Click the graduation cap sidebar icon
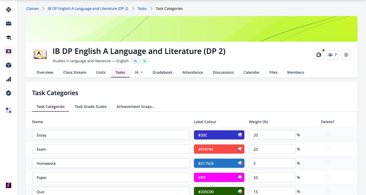366x195 pixels. [x=9, y=37]
